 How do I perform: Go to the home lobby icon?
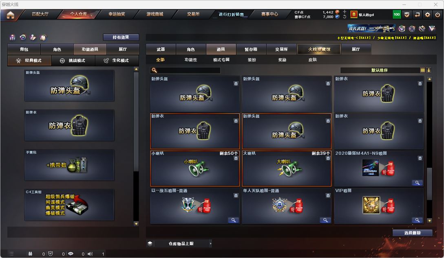[11, 15]
